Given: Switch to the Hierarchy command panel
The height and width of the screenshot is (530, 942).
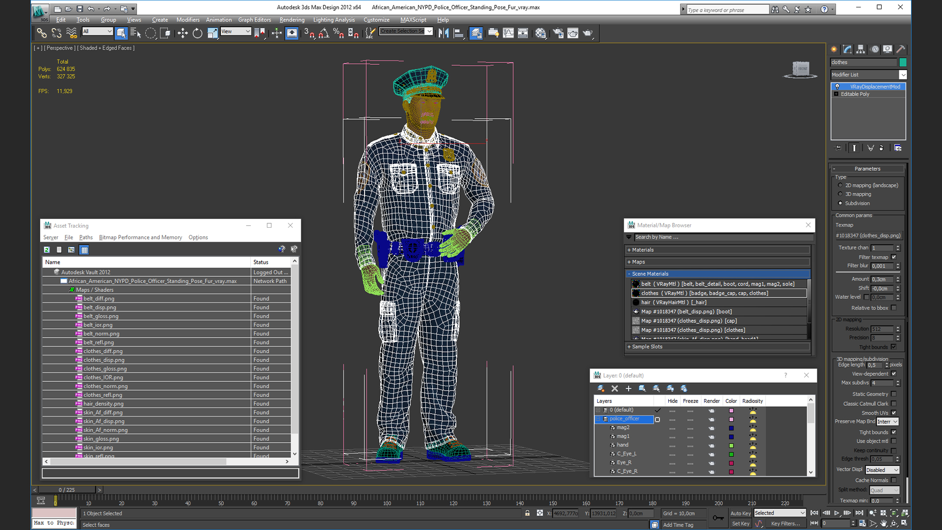Looking at the screenshot, I should click(x=861, y=49).
